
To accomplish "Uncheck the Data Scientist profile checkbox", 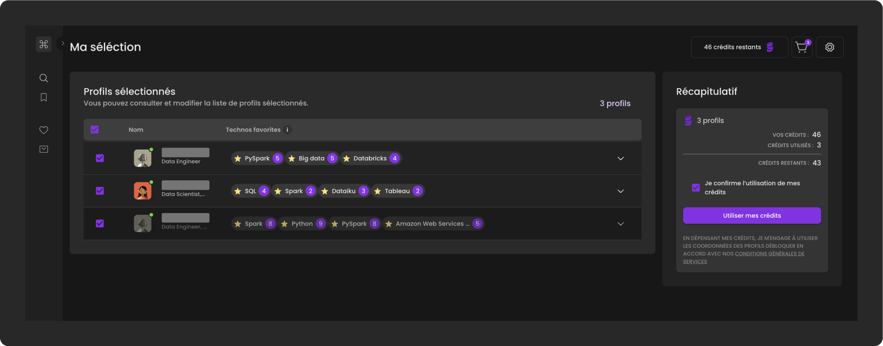I will pyautogui.click(x=100, y=191).
